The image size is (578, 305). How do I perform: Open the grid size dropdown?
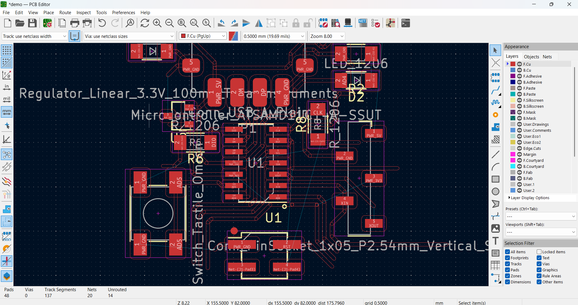tap(274, 36)
